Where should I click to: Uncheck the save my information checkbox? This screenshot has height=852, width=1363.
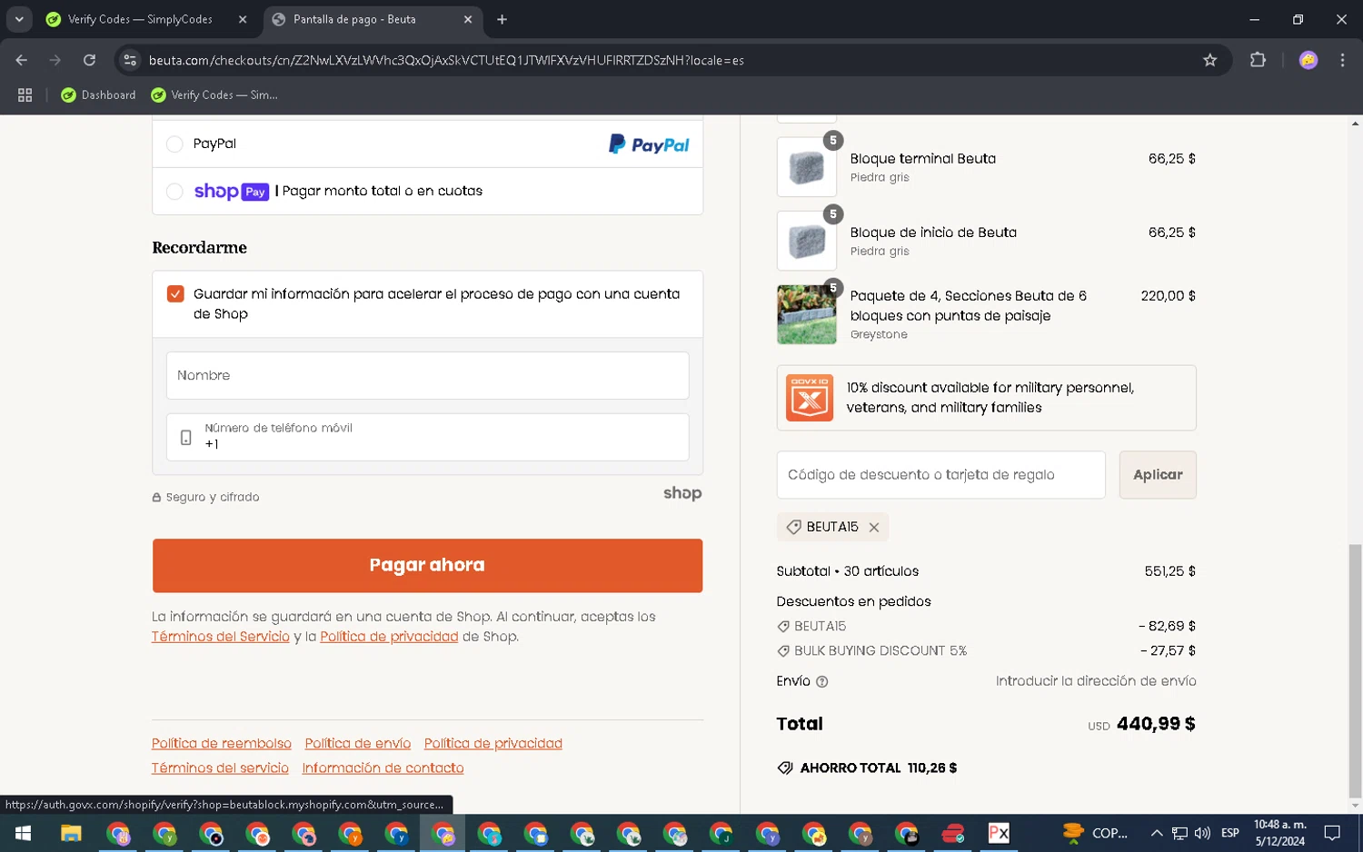pos(175,294)
